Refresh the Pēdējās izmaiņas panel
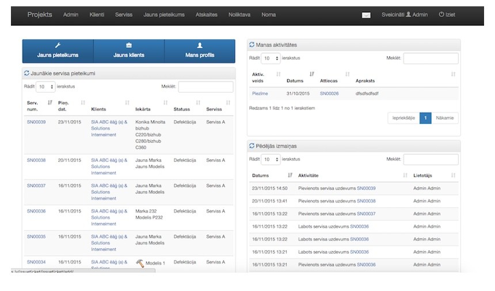 252,146
